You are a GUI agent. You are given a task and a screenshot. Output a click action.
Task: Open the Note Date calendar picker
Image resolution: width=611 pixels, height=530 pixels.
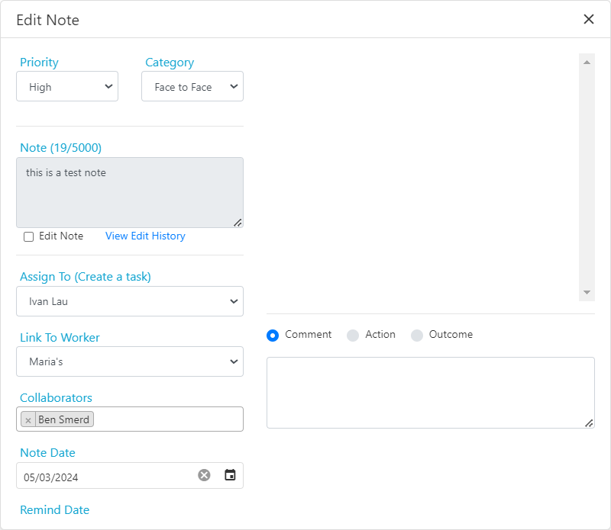[231, 475]
